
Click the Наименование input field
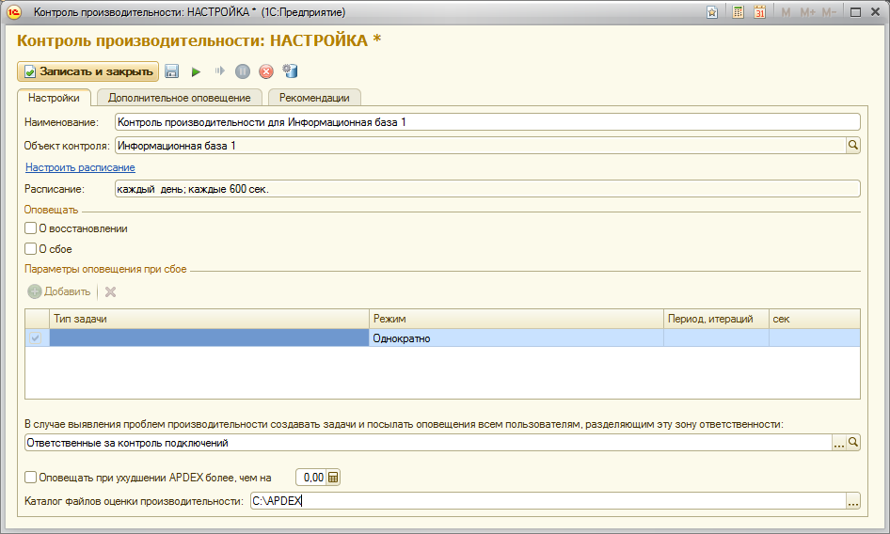487,122
